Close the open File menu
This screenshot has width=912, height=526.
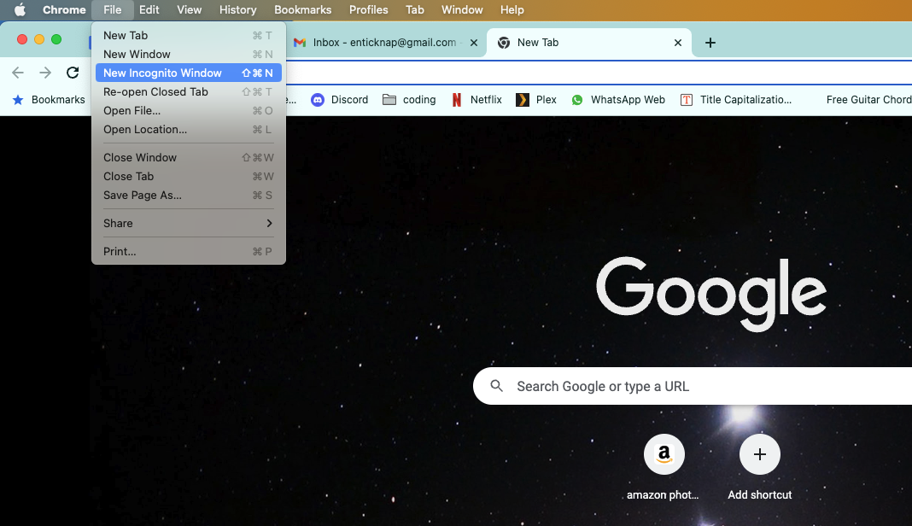[112, 10]
